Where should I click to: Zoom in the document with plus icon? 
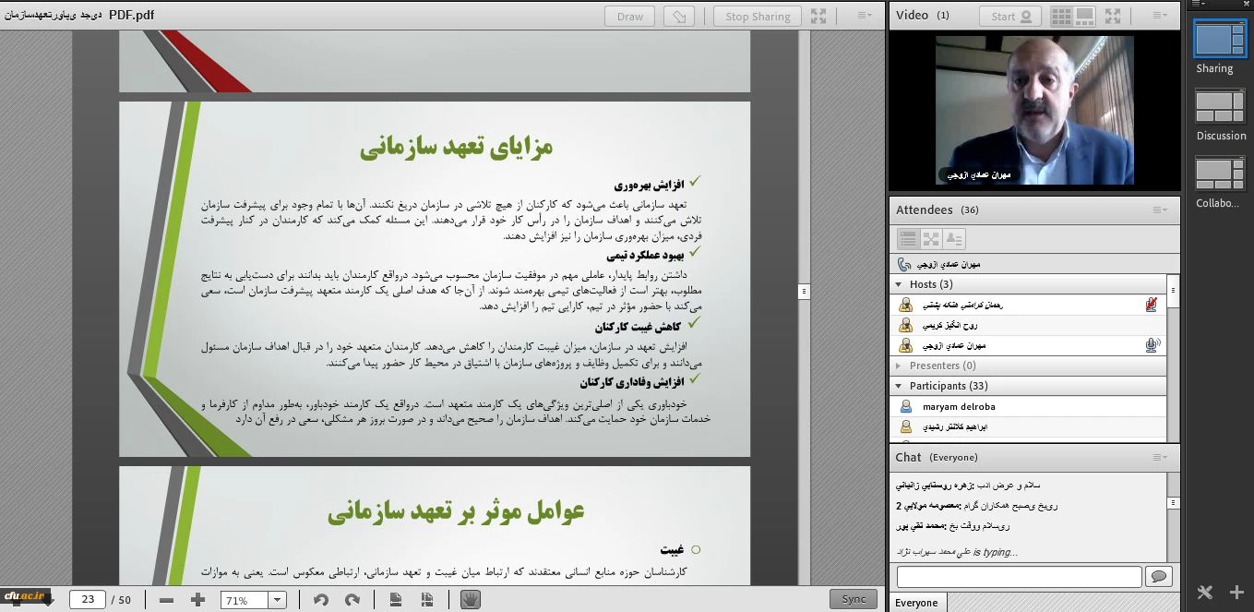coord(197,600)
